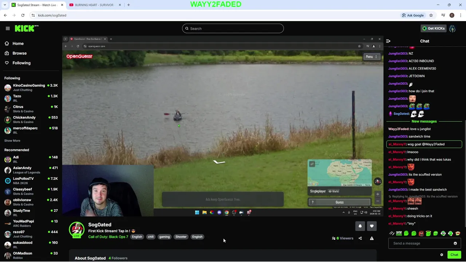
Task: Open Tazo's IRL channel
Action: point(31,98)
